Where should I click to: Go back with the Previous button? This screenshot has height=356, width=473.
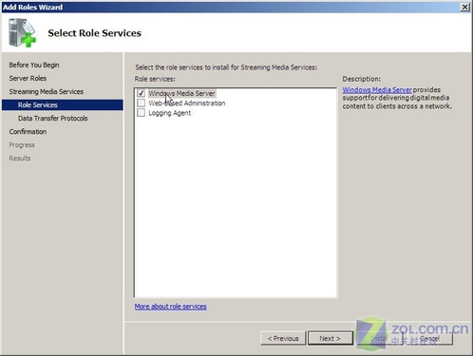click(x=283, y=338)
